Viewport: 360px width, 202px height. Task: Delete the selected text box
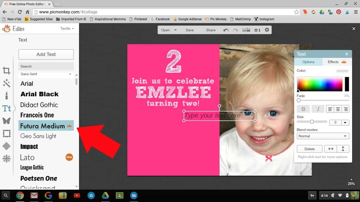(x=309, y=149)
